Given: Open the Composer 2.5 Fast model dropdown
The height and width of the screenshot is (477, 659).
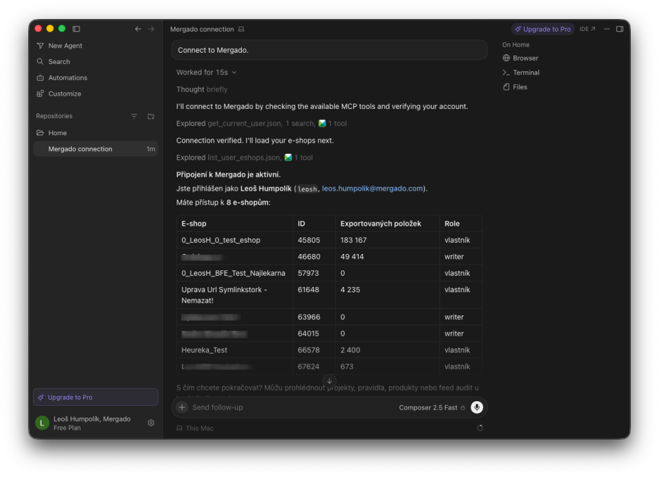Looking at the screenshot, I should point(432,407).
